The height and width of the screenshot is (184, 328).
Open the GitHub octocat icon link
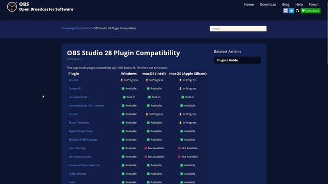coord(297,11)
